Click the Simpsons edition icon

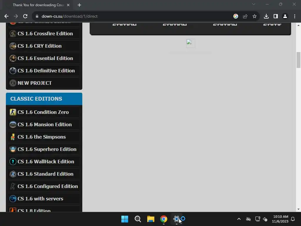tap(13, 137)
